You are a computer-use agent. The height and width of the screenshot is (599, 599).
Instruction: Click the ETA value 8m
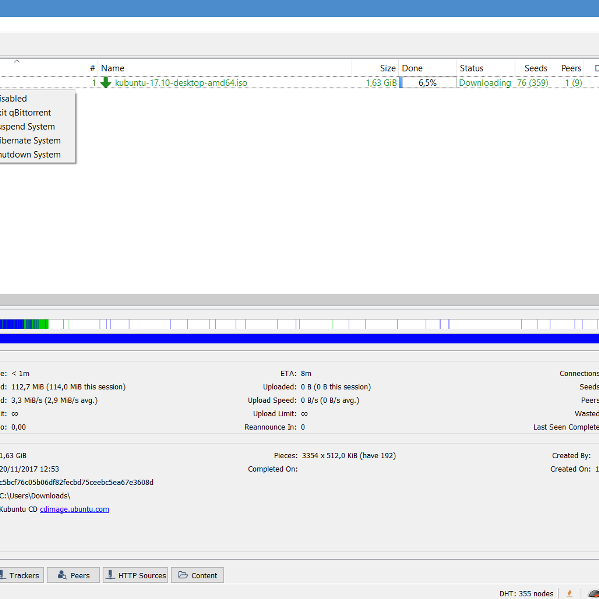(306, 373)
